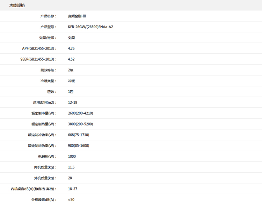Select the APF value 4.26

click(71, 48)
